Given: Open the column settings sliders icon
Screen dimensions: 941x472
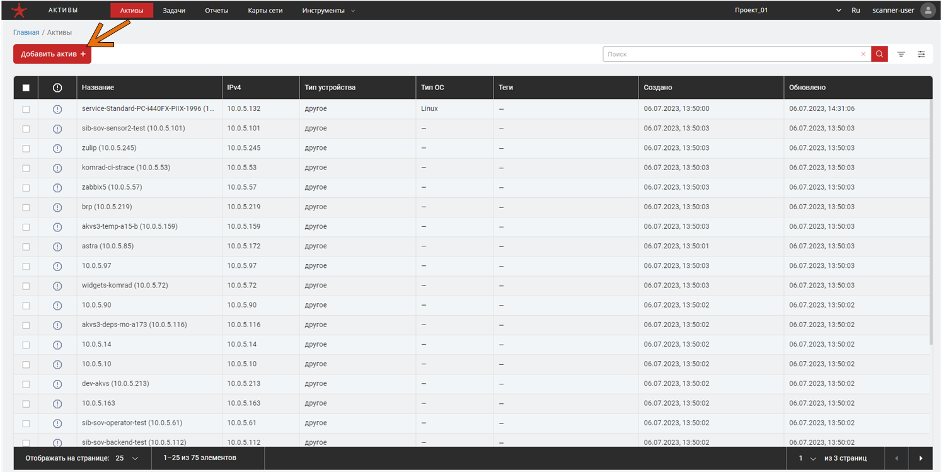Looking at the screenshot, I should pyautogui.click(x=921, y=54).
